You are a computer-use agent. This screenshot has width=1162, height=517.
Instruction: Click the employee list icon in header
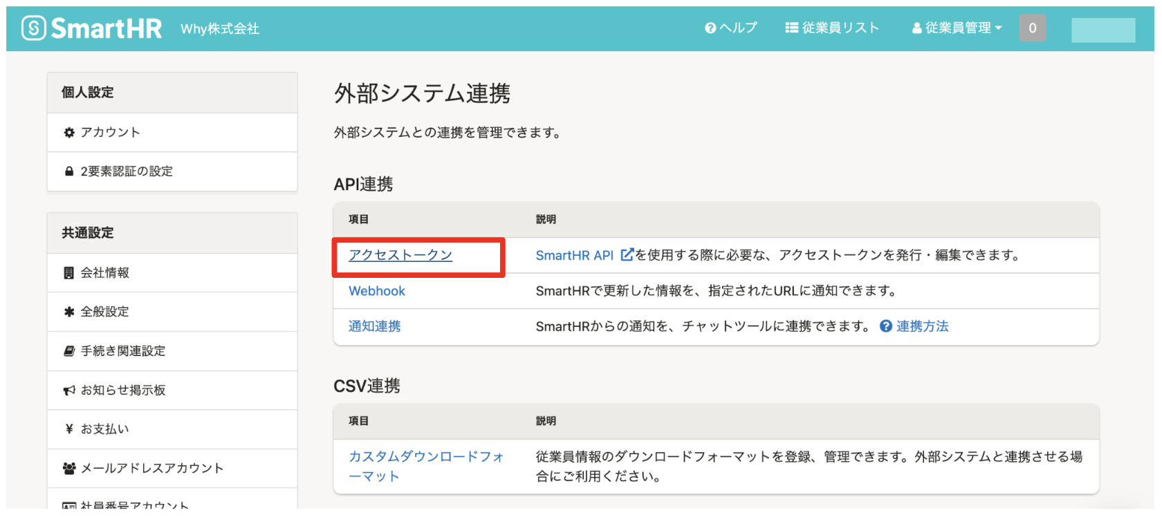pos(792,28)
